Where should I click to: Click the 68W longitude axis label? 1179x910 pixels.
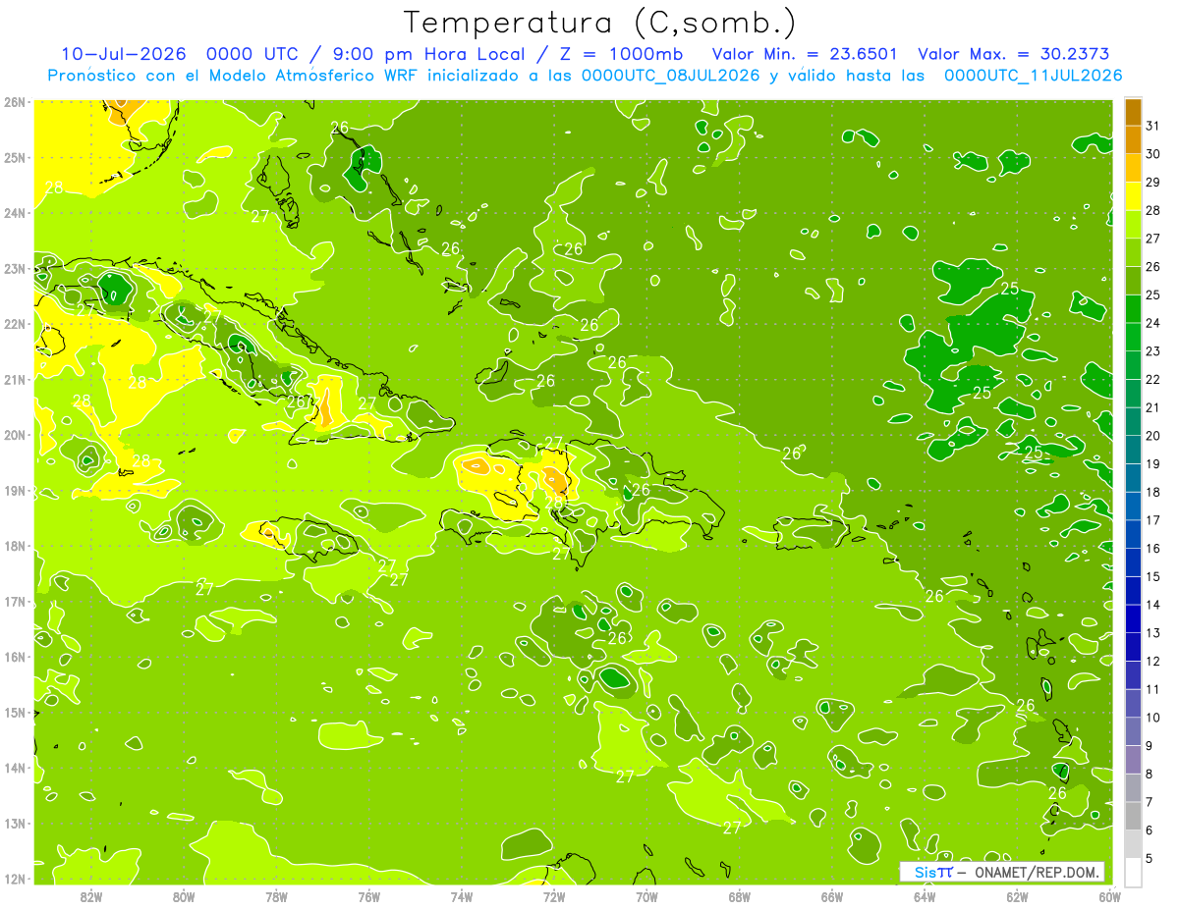(x=740, y=896)
